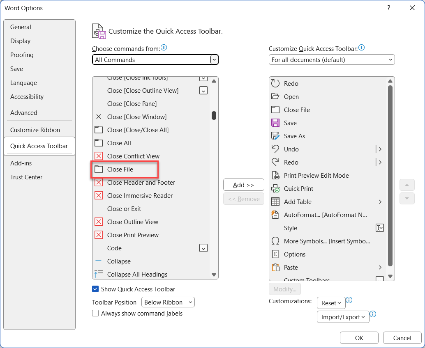The height and width of the screenshot is (348, 425).
Task: Select the More Symbols omega icon
Action: 275,241
